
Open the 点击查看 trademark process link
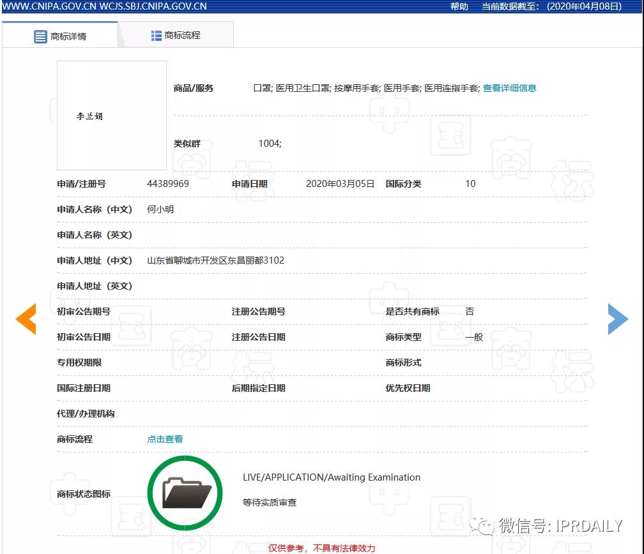(x=165, y=439)
